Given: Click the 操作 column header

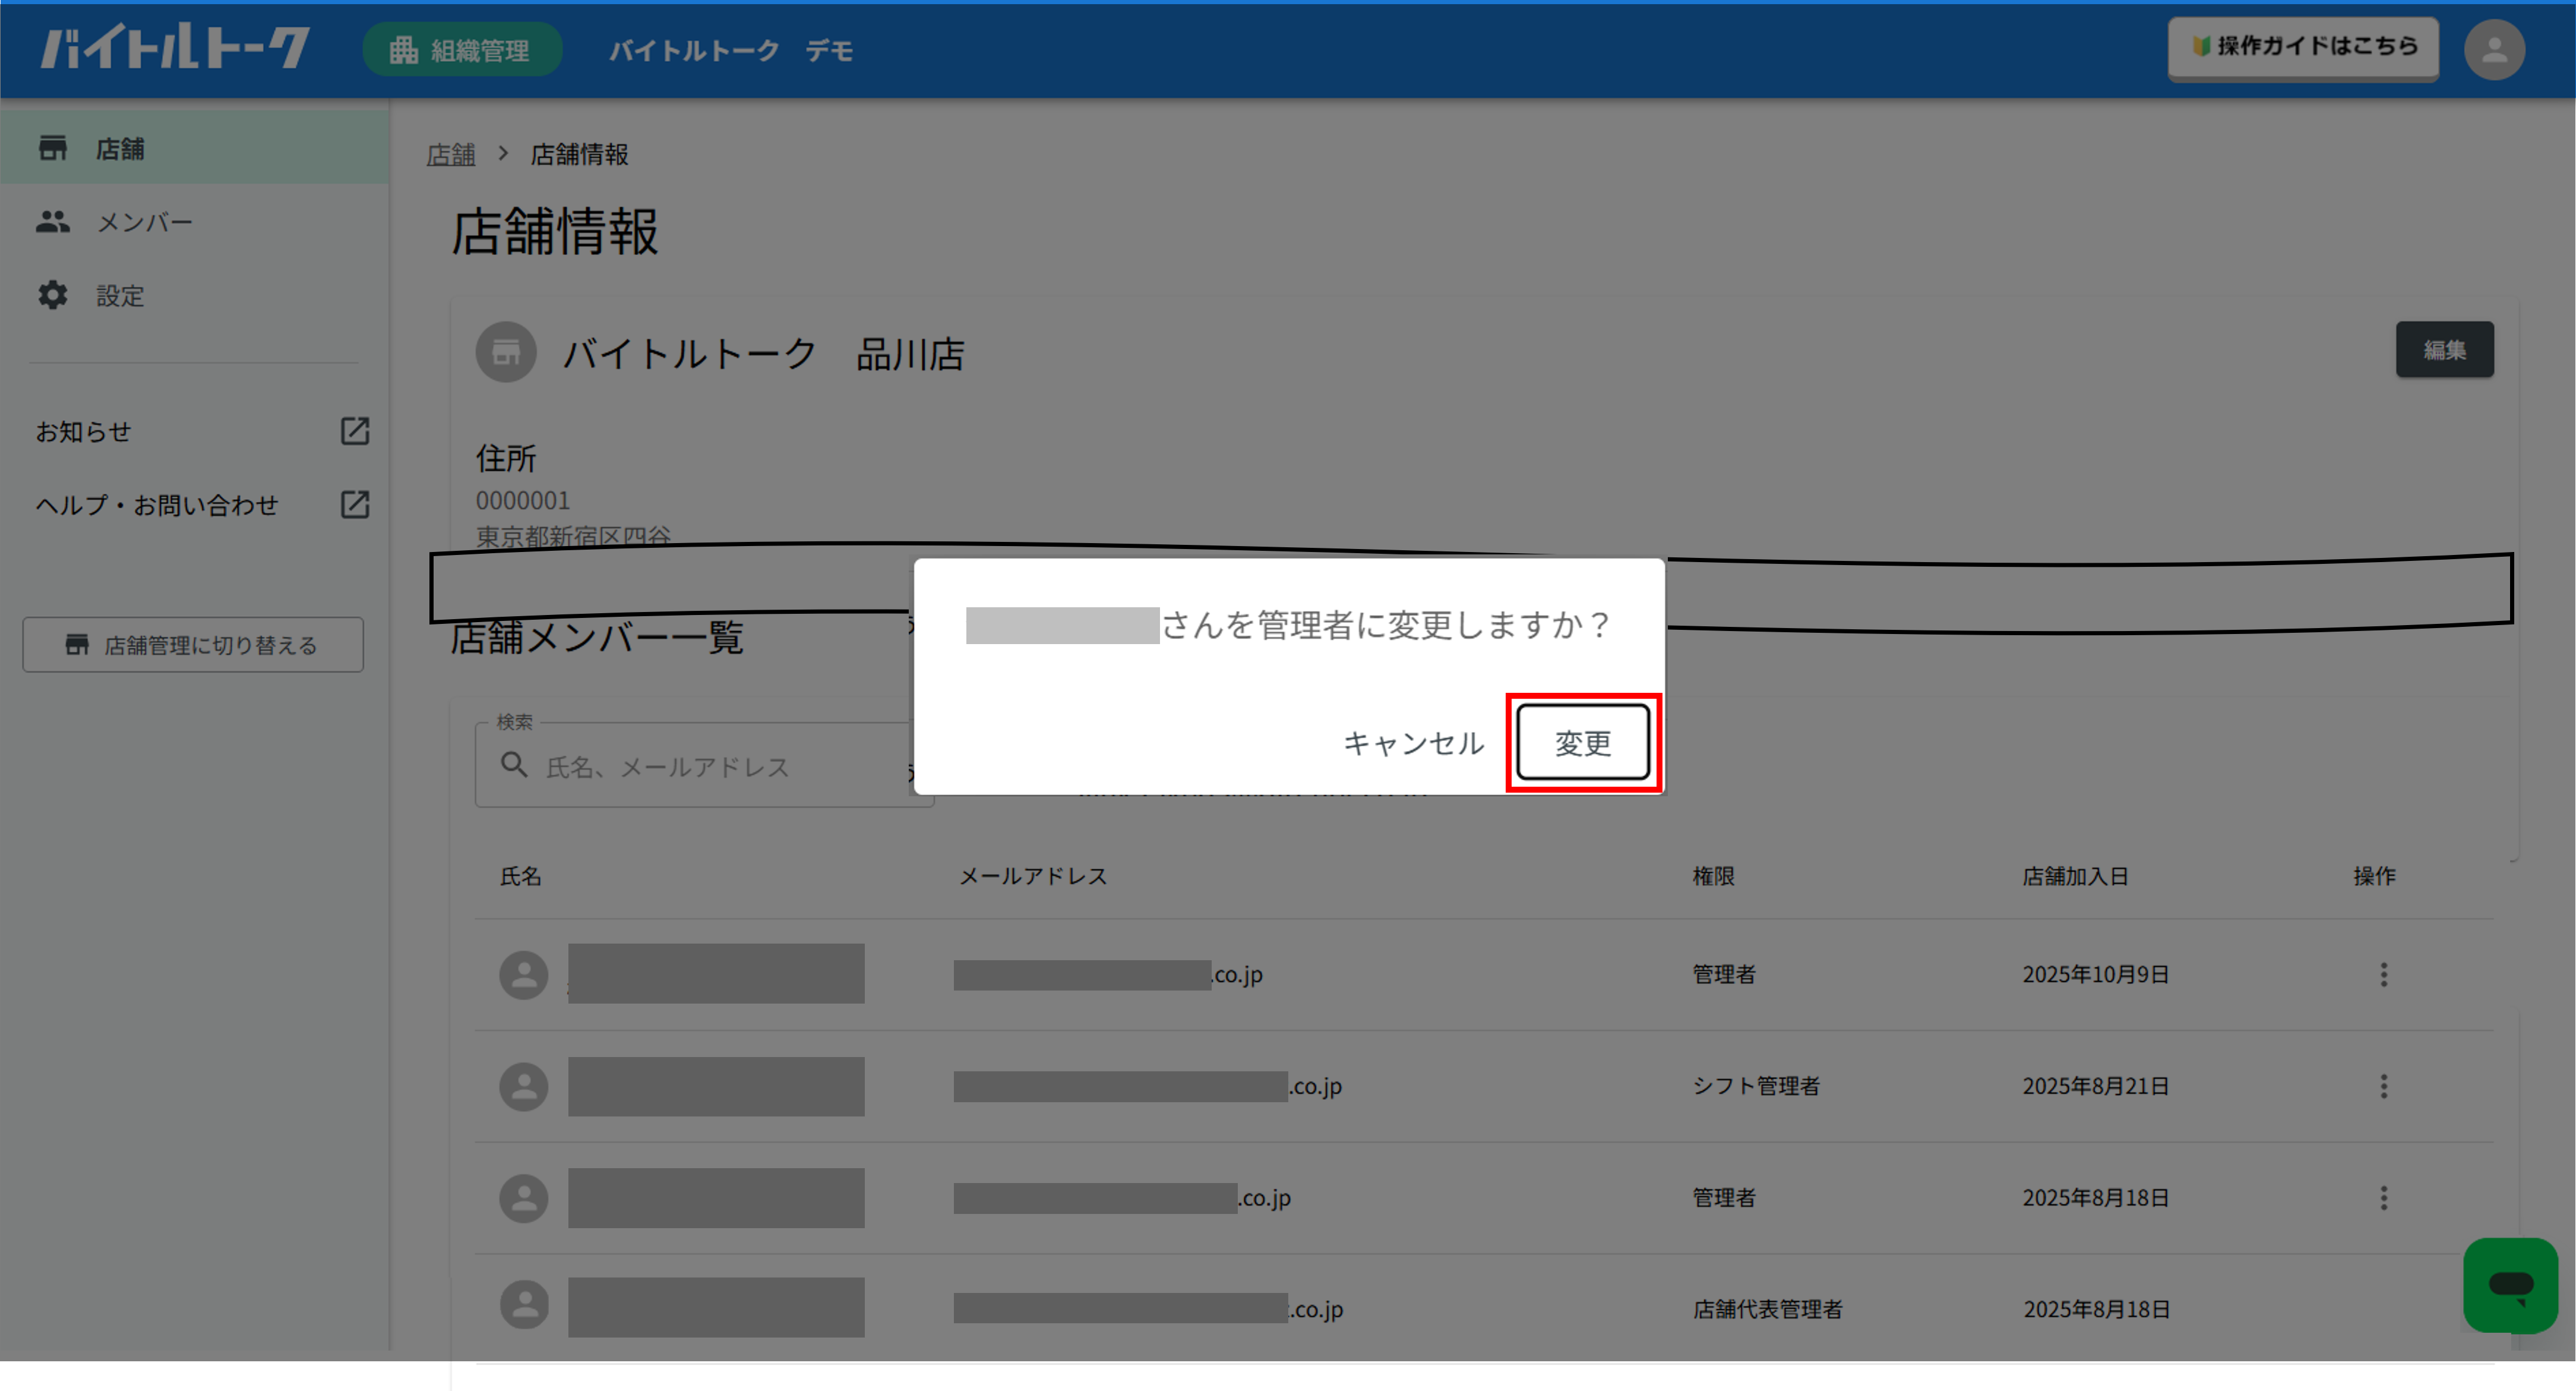Looking at the screenshot, I should pos(2374,876).
